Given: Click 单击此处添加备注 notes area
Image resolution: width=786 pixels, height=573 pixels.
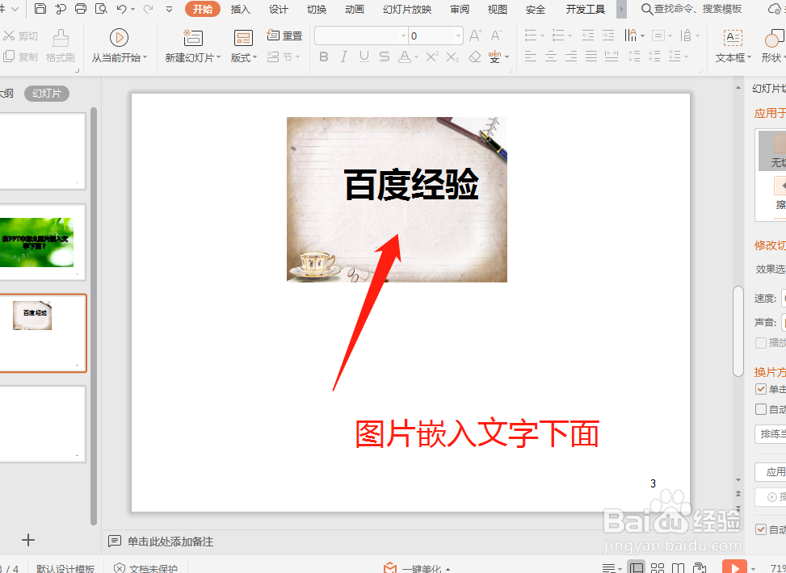Looking at the screenshot, I should click(x=170, y=542).
